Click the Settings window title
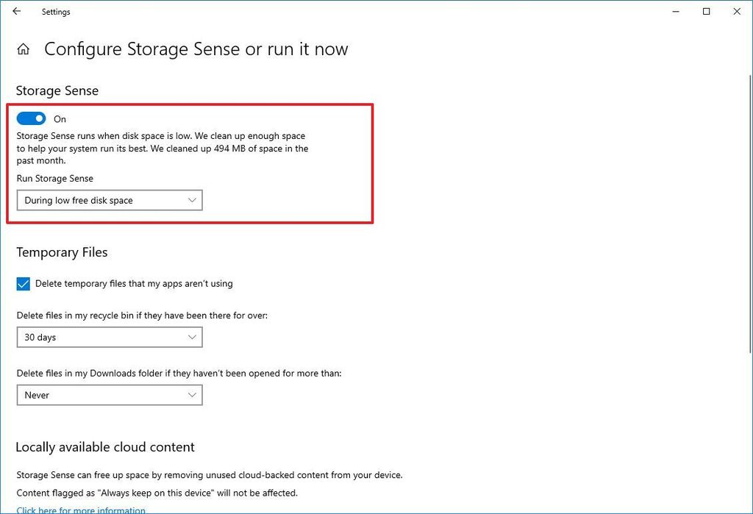 (x=56, y=12)
